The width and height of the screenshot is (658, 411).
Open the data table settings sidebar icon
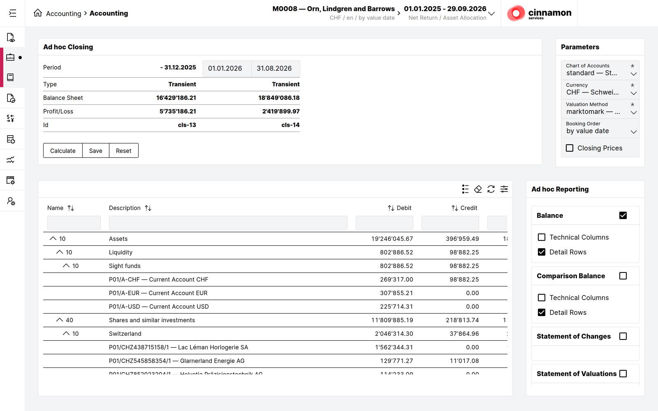(x=11, y=139)
